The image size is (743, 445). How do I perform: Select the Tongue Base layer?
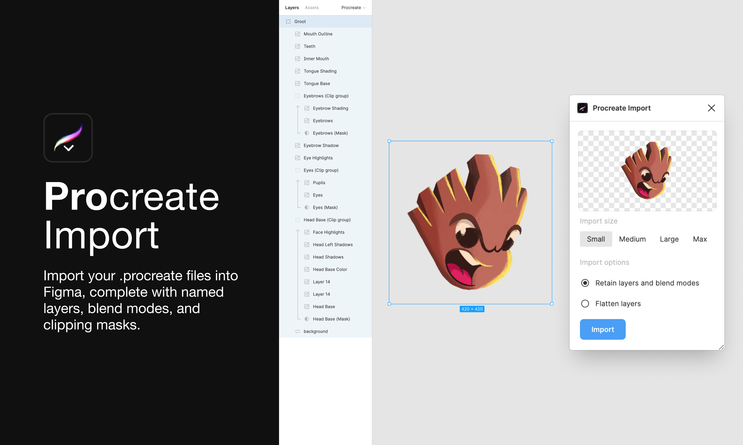tap(325, 83)
